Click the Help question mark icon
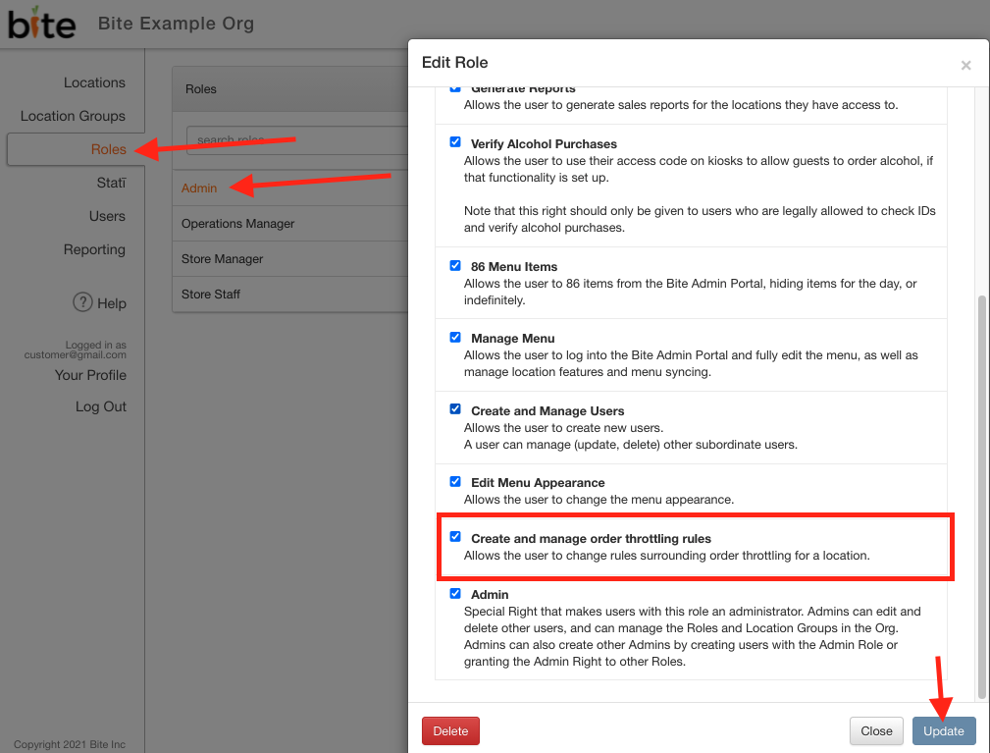 (82, 302)
